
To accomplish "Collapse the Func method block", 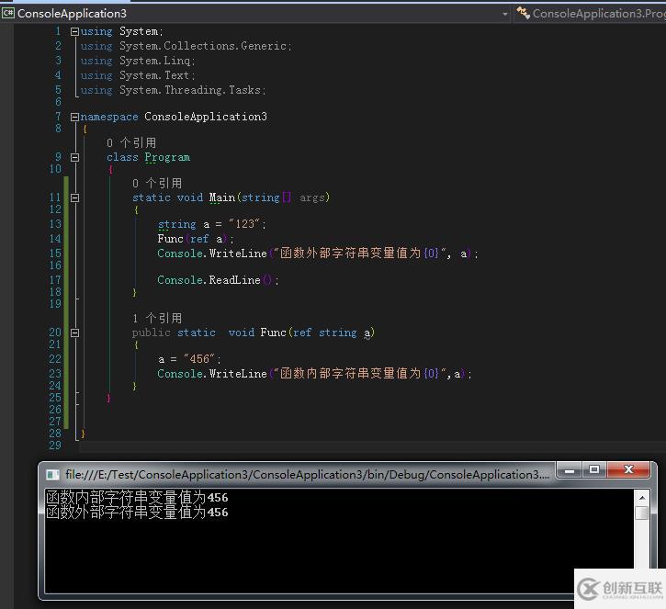I will pyautogui.click(x=74, y=333).
